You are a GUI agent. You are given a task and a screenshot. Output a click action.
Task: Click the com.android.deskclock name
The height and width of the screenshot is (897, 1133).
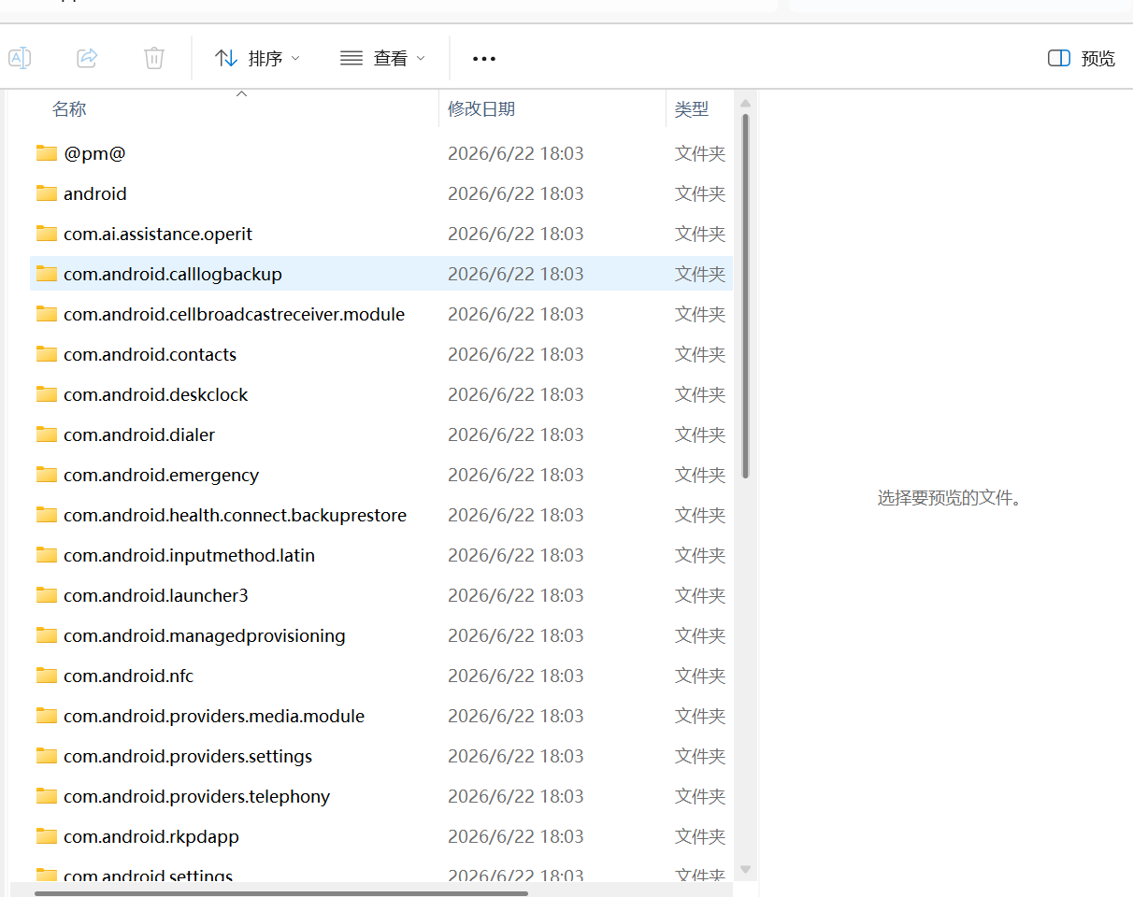tap(156, 394)
